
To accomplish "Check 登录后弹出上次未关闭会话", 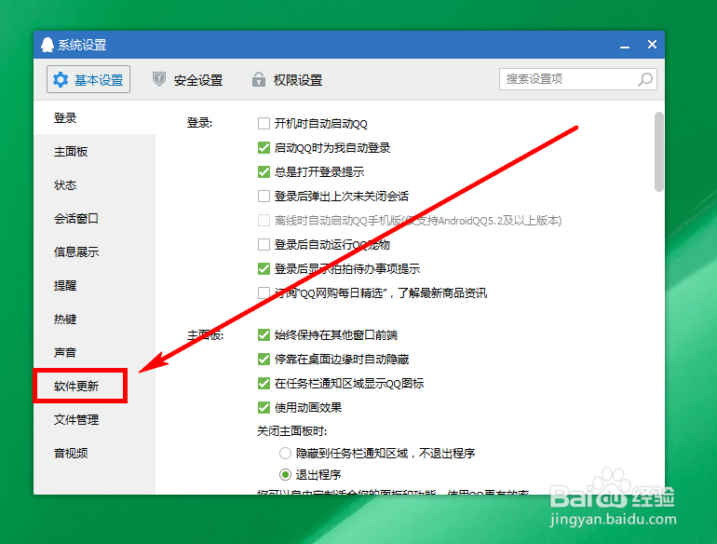I will point(264,197).
